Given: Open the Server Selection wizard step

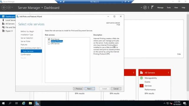Looking at the screenshot, I should pyautogui.click(x=27, y=38).
